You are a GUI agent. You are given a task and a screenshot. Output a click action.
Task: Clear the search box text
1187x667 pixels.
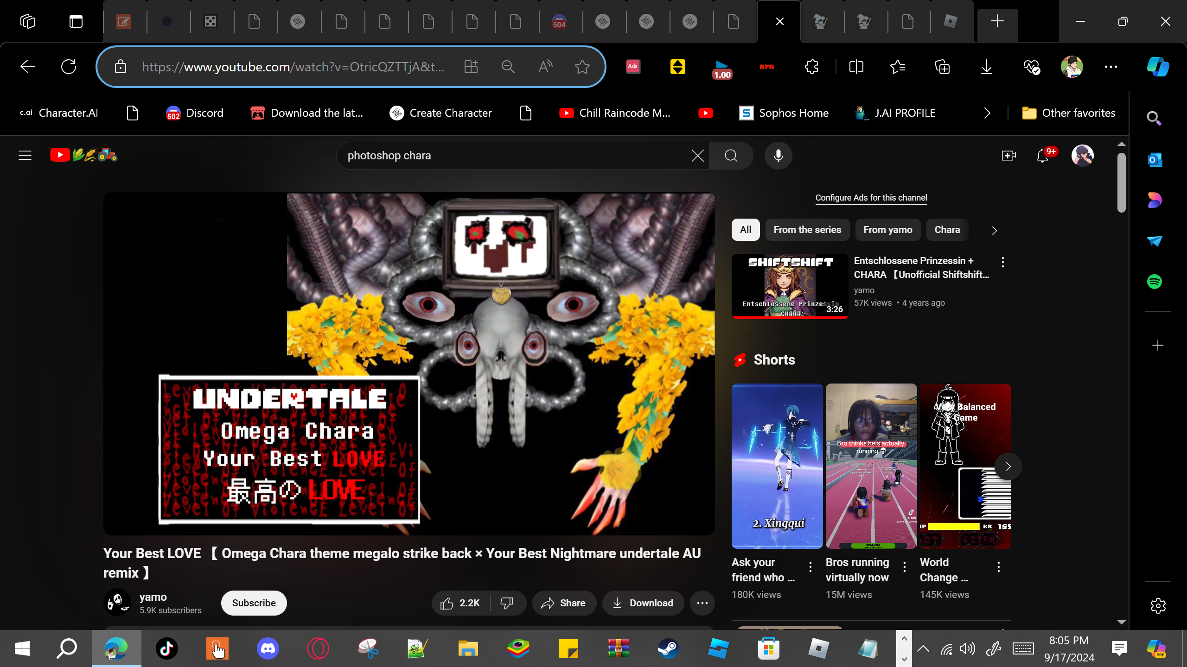pos(697,156)
